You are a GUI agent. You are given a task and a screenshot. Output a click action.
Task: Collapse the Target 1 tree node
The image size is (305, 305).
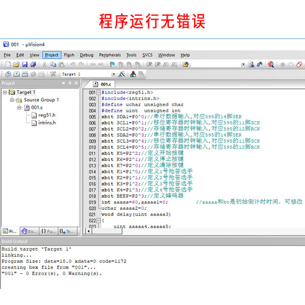pos(5,92)
